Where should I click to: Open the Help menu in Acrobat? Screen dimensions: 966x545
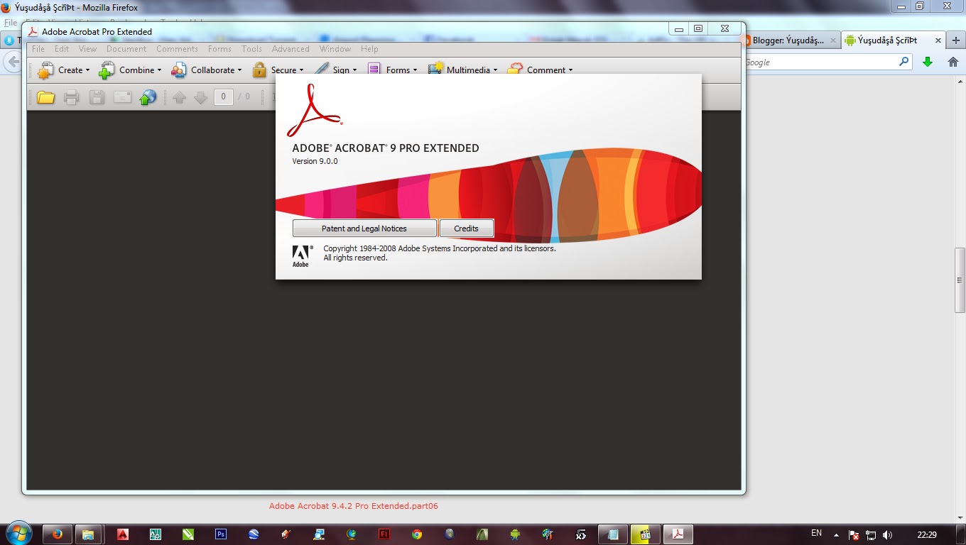(369, 49)
